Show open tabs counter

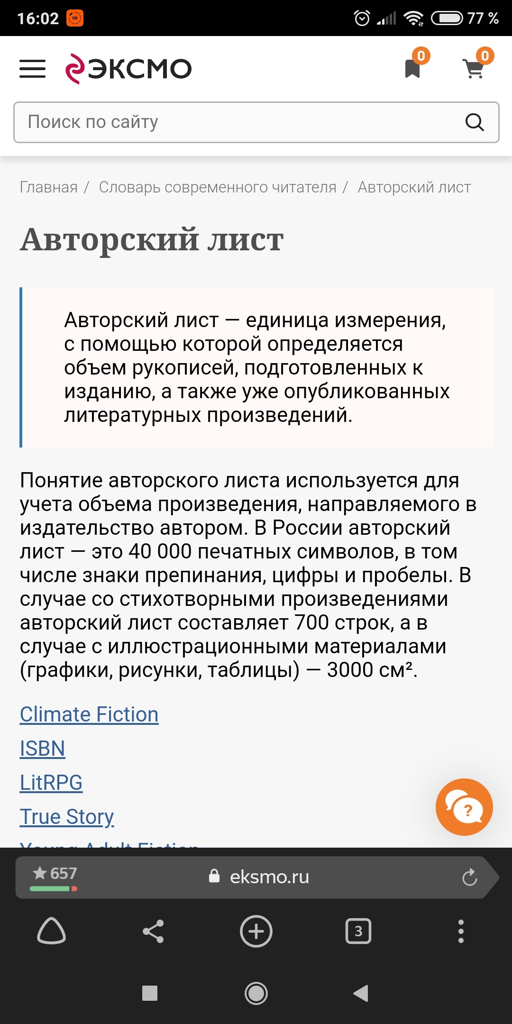[358, 932]
